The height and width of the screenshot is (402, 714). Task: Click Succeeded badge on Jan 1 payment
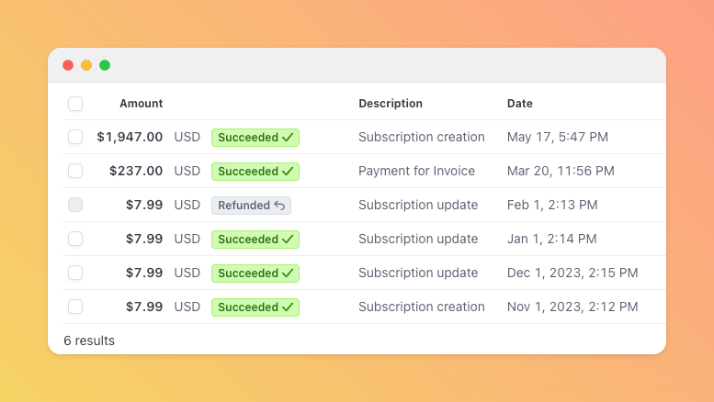coord(255,239)
